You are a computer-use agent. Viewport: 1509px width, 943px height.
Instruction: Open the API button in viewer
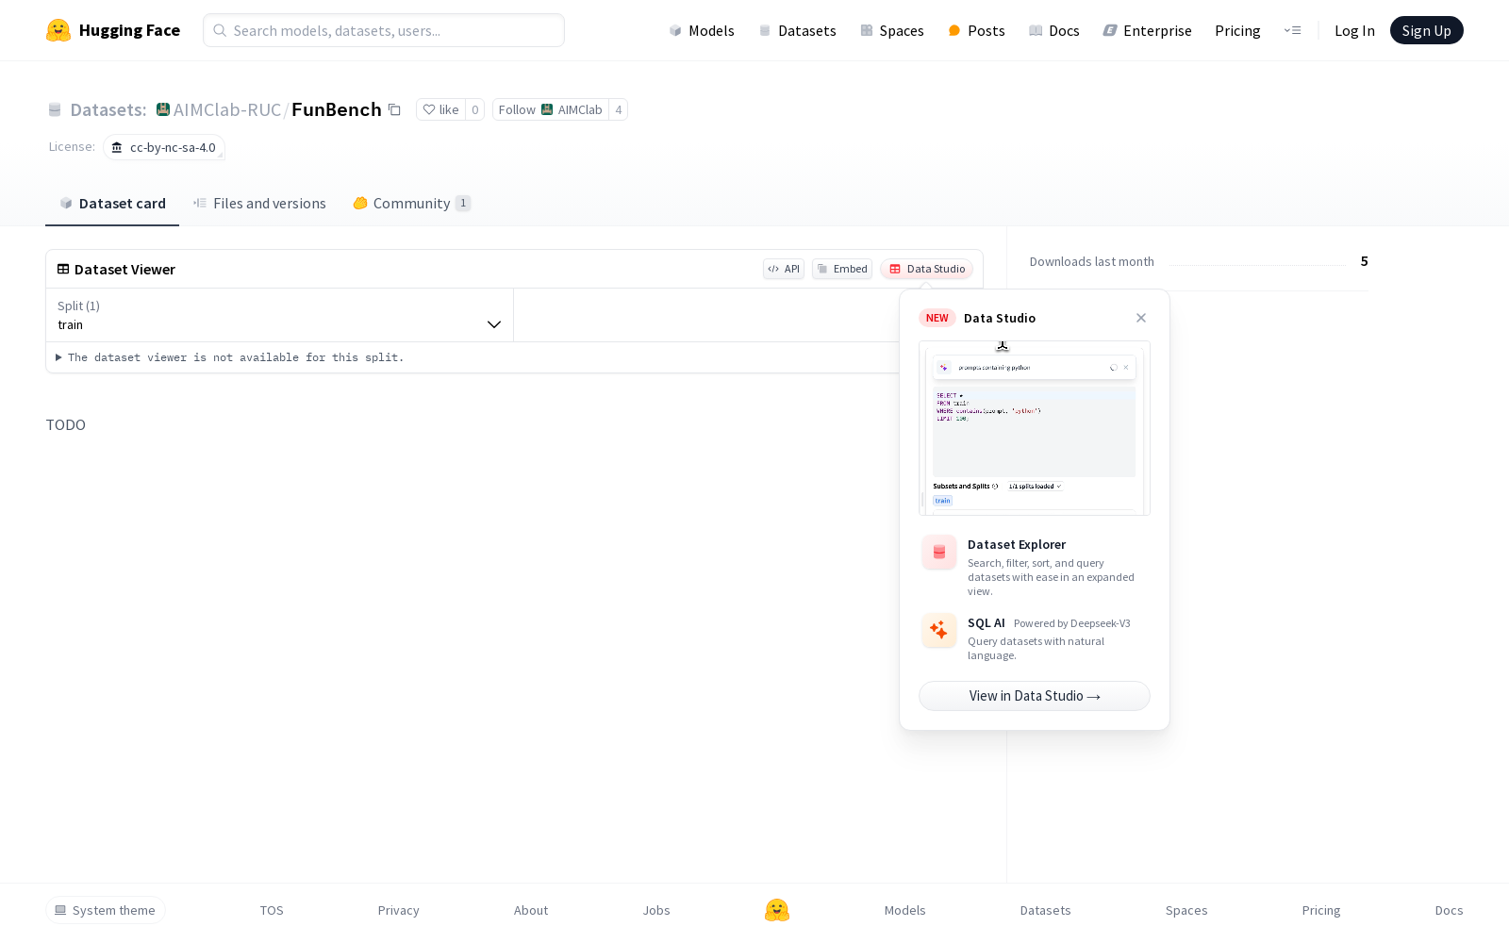pos(784,269)
